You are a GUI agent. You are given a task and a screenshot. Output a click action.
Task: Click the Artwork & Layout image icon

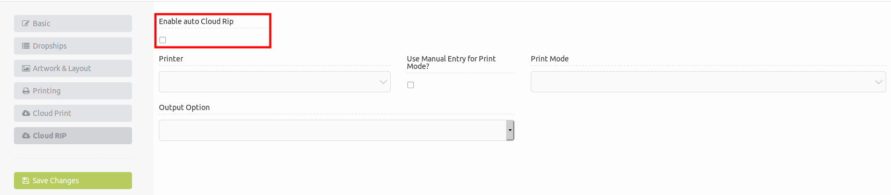tap(26, 68)
